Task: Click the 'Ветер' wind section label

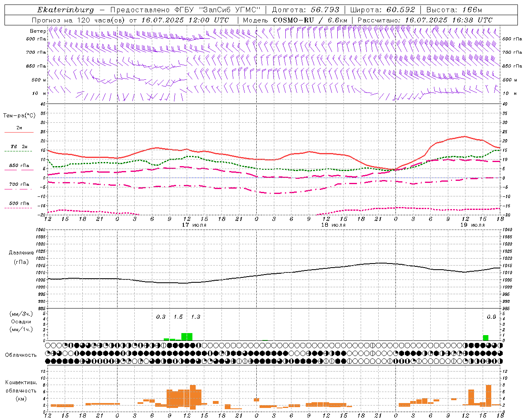Action: point(38,31)
